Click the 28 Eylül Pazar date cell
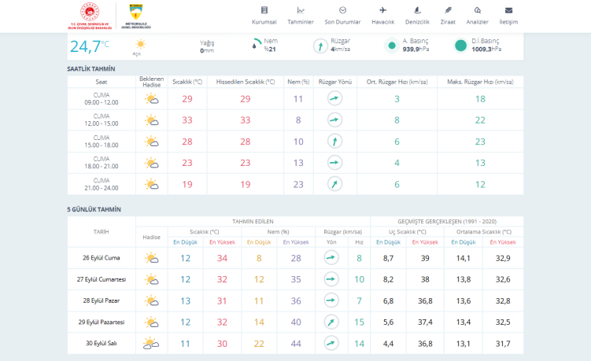 click(102, 300)
